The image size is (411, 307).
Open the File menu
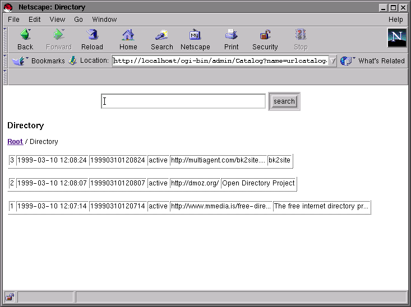click(13, 19)
